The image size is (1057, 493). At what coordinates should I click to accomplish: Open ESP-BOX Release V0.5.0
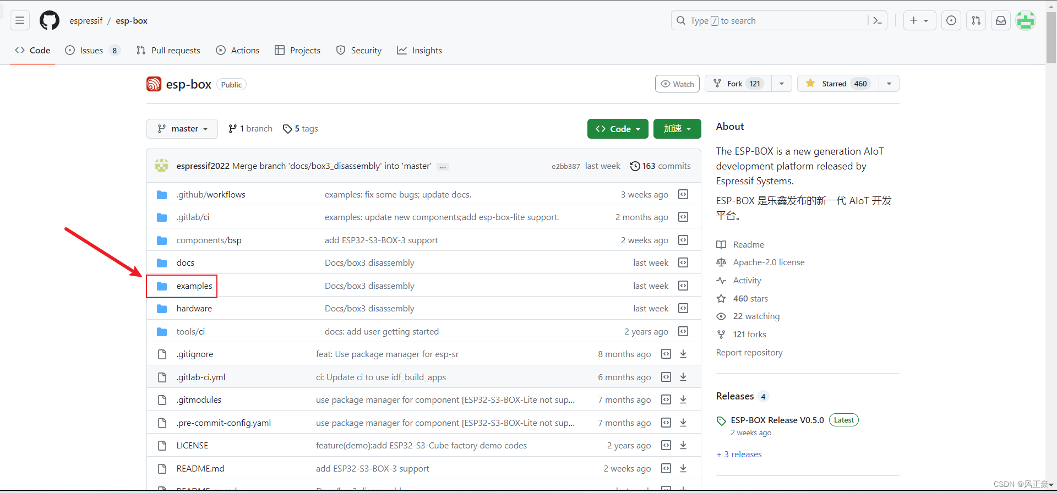click(x=777, y=420)
